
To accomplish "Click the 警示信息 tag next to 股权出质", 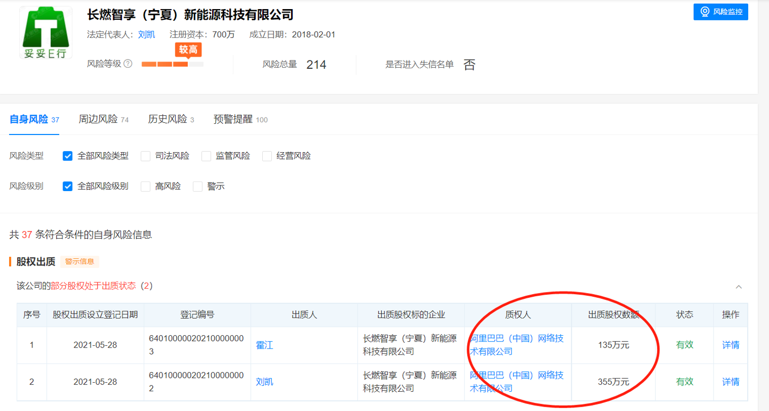I will pyautogui.click(x=80, y=262).
